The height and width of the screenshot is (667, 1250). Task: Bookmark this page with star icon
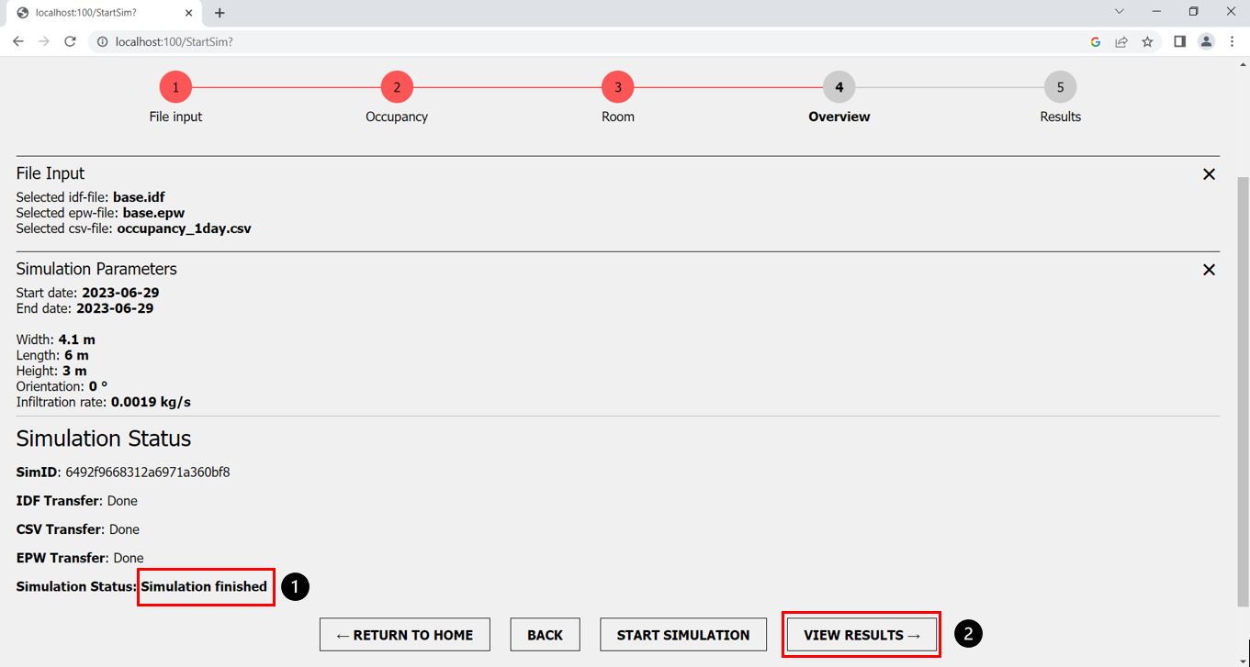1147,41
